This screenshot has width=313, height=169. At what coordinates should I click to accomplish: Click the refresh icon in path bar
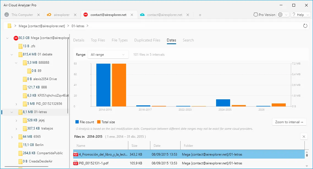pos(305,26)
